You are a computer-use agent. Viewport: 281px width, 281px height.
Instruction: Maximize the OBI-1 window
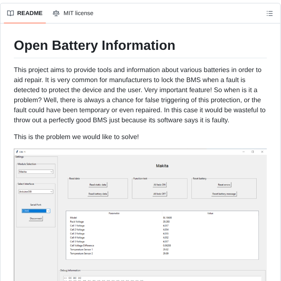(x=253, y=152)
